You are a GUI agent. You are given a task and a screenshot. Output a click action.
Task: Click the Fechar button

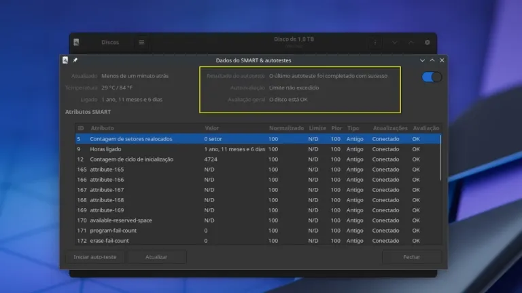tap(412, 257)
